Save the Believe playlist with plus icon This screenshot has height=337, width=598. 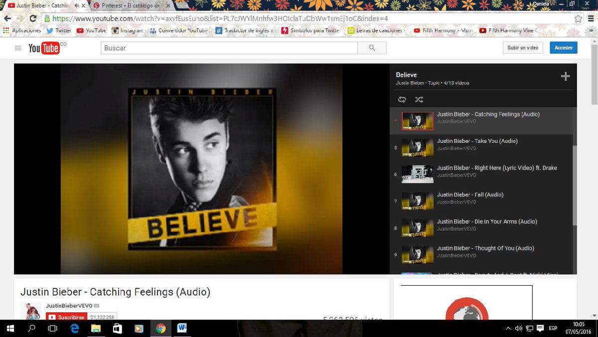565,76
